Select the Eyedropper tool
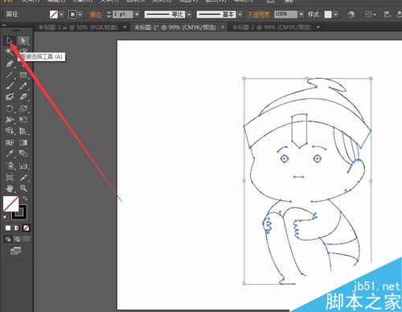The width and height of the screenshot is (402, 312). (x=10, y=154)
